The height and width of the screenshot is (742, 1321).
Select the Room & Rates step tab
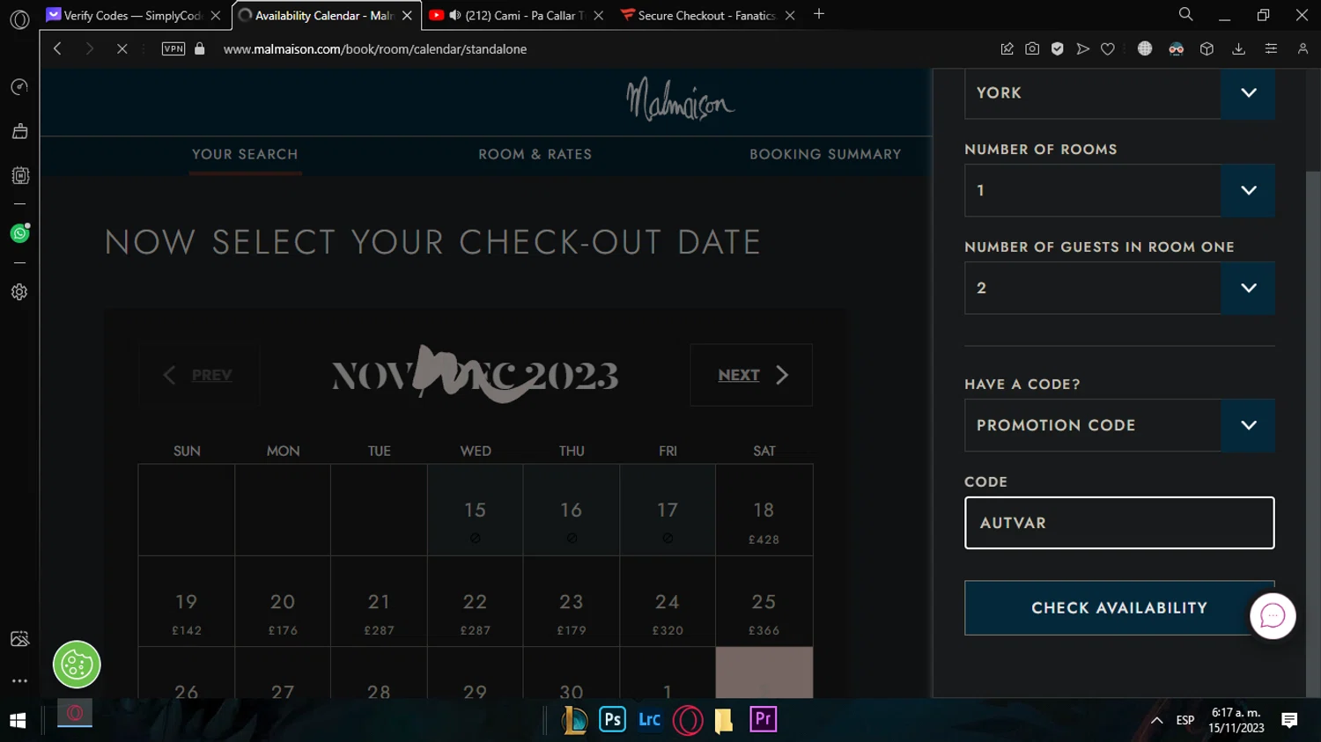(535, 154)
